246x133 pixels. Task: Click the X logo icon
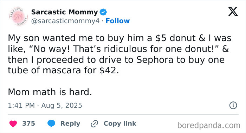(233, 12)
